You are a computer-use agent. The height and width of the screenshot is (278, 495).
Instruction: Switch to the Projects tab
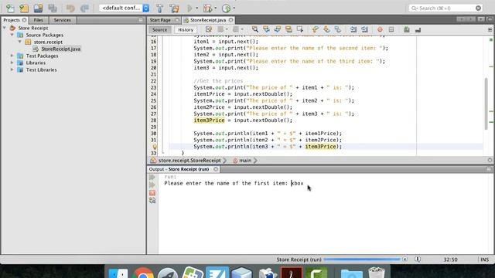click(12, 20)
